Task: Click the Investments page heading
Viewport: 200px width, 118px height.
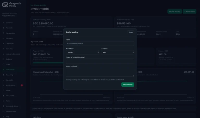Action: point(40,9)
